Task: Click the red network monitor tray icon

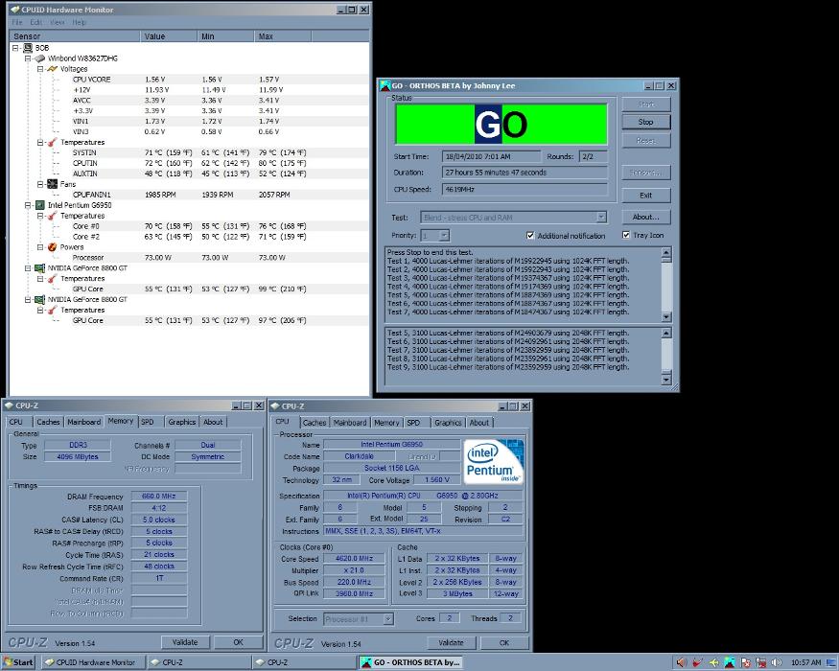Action: pos(761,662)
